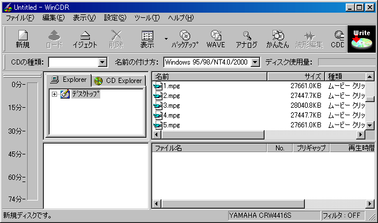Click the 名前 column header
This screenshot has width=378, height=223.
(210, 77)
